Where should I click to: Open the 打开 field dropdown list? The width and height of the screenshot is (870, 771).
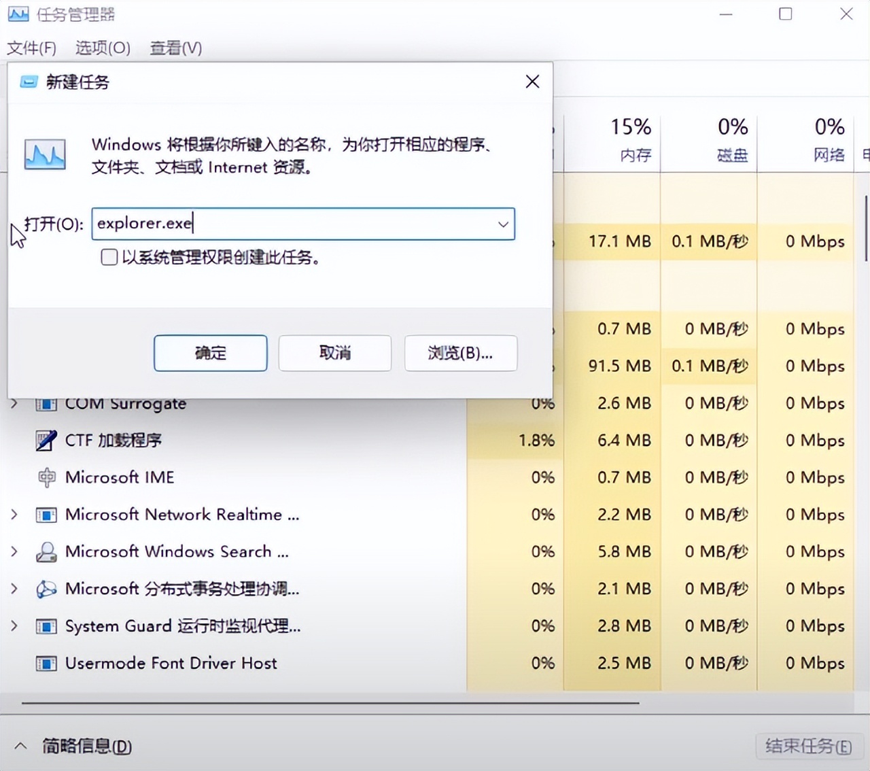click(502, 224)
